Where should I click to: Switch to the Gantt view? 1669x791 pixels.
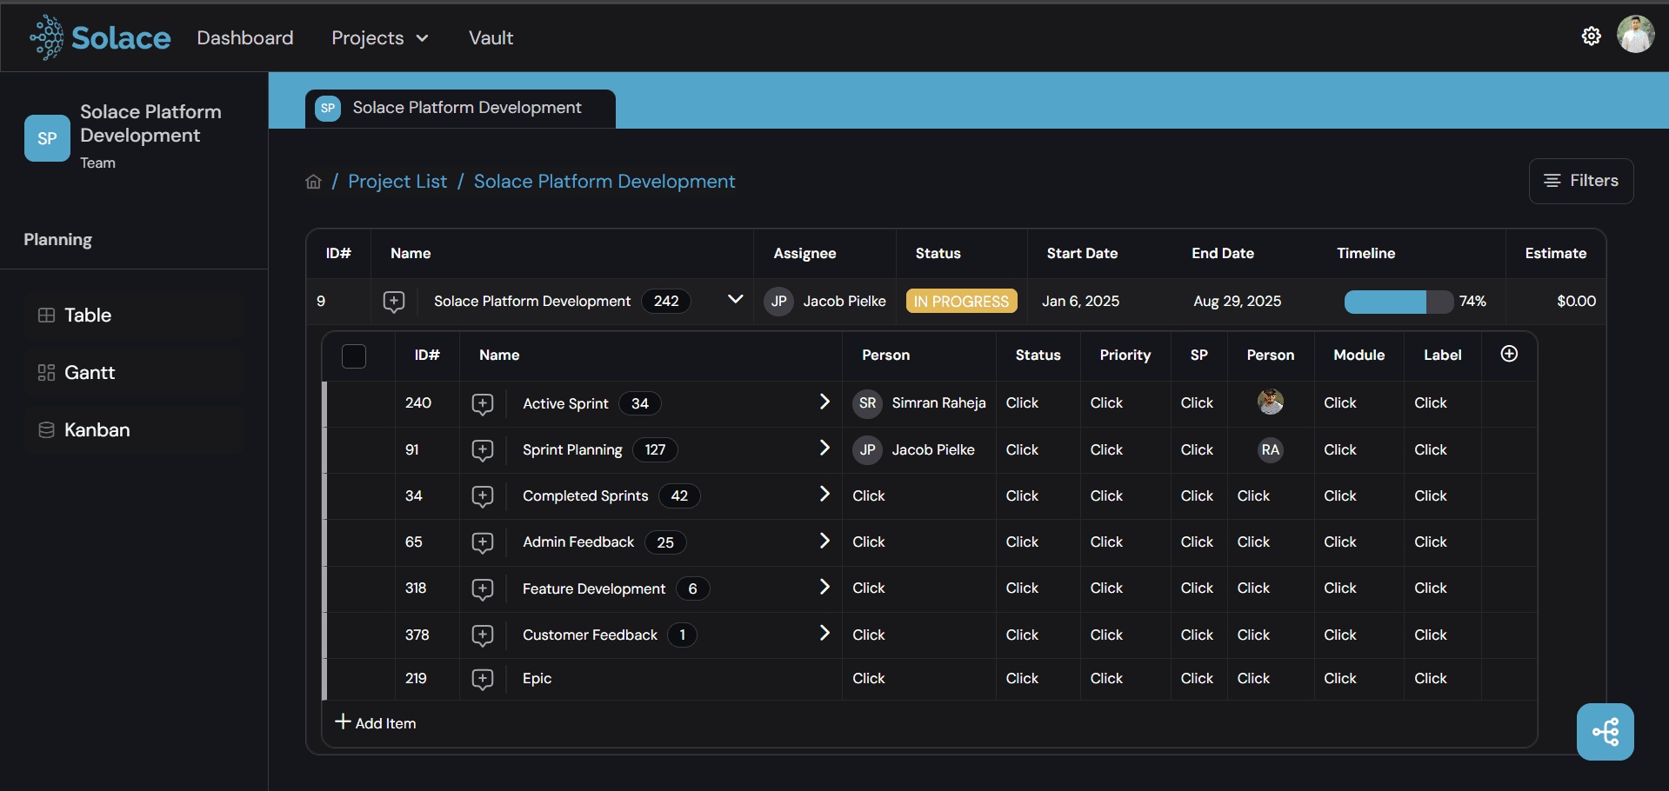click(x=89, y=373)
